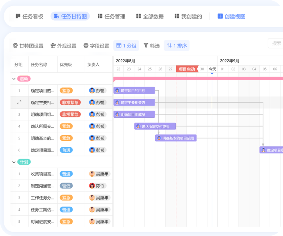Open the 筛选 filter funnel
283x236 pixels.
pyautogui.click(x=151, y=46)
